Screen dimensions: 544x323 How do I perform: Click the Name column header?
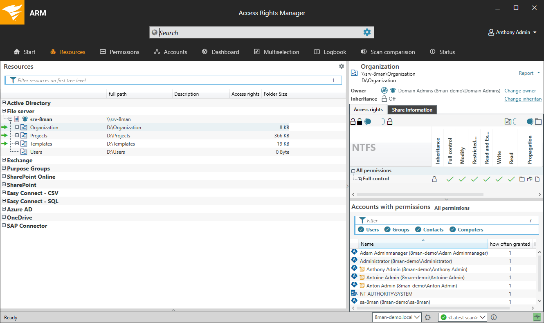point(423,244)
